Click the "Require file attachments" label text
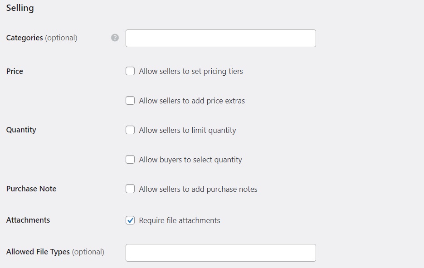The image size is (424, 268). [180, 220]
